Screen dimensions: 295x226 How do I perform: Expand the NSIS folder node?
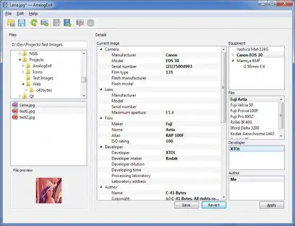click(20, 54)
